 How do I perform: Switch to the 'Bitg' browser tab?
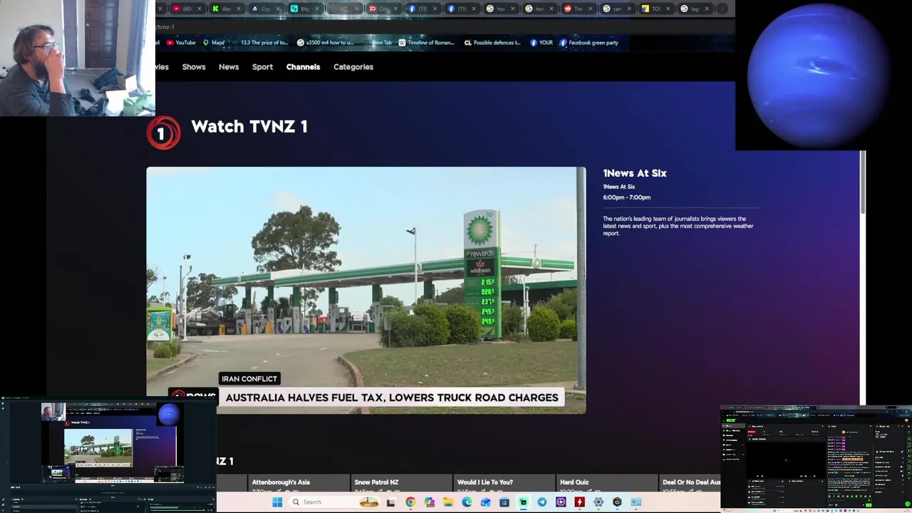(304, 9)
